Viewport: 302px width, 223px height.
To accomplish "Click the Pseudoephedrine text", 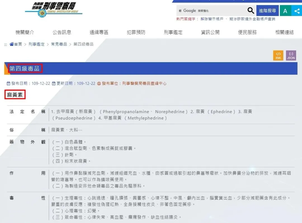I will [x=74, y=118].
